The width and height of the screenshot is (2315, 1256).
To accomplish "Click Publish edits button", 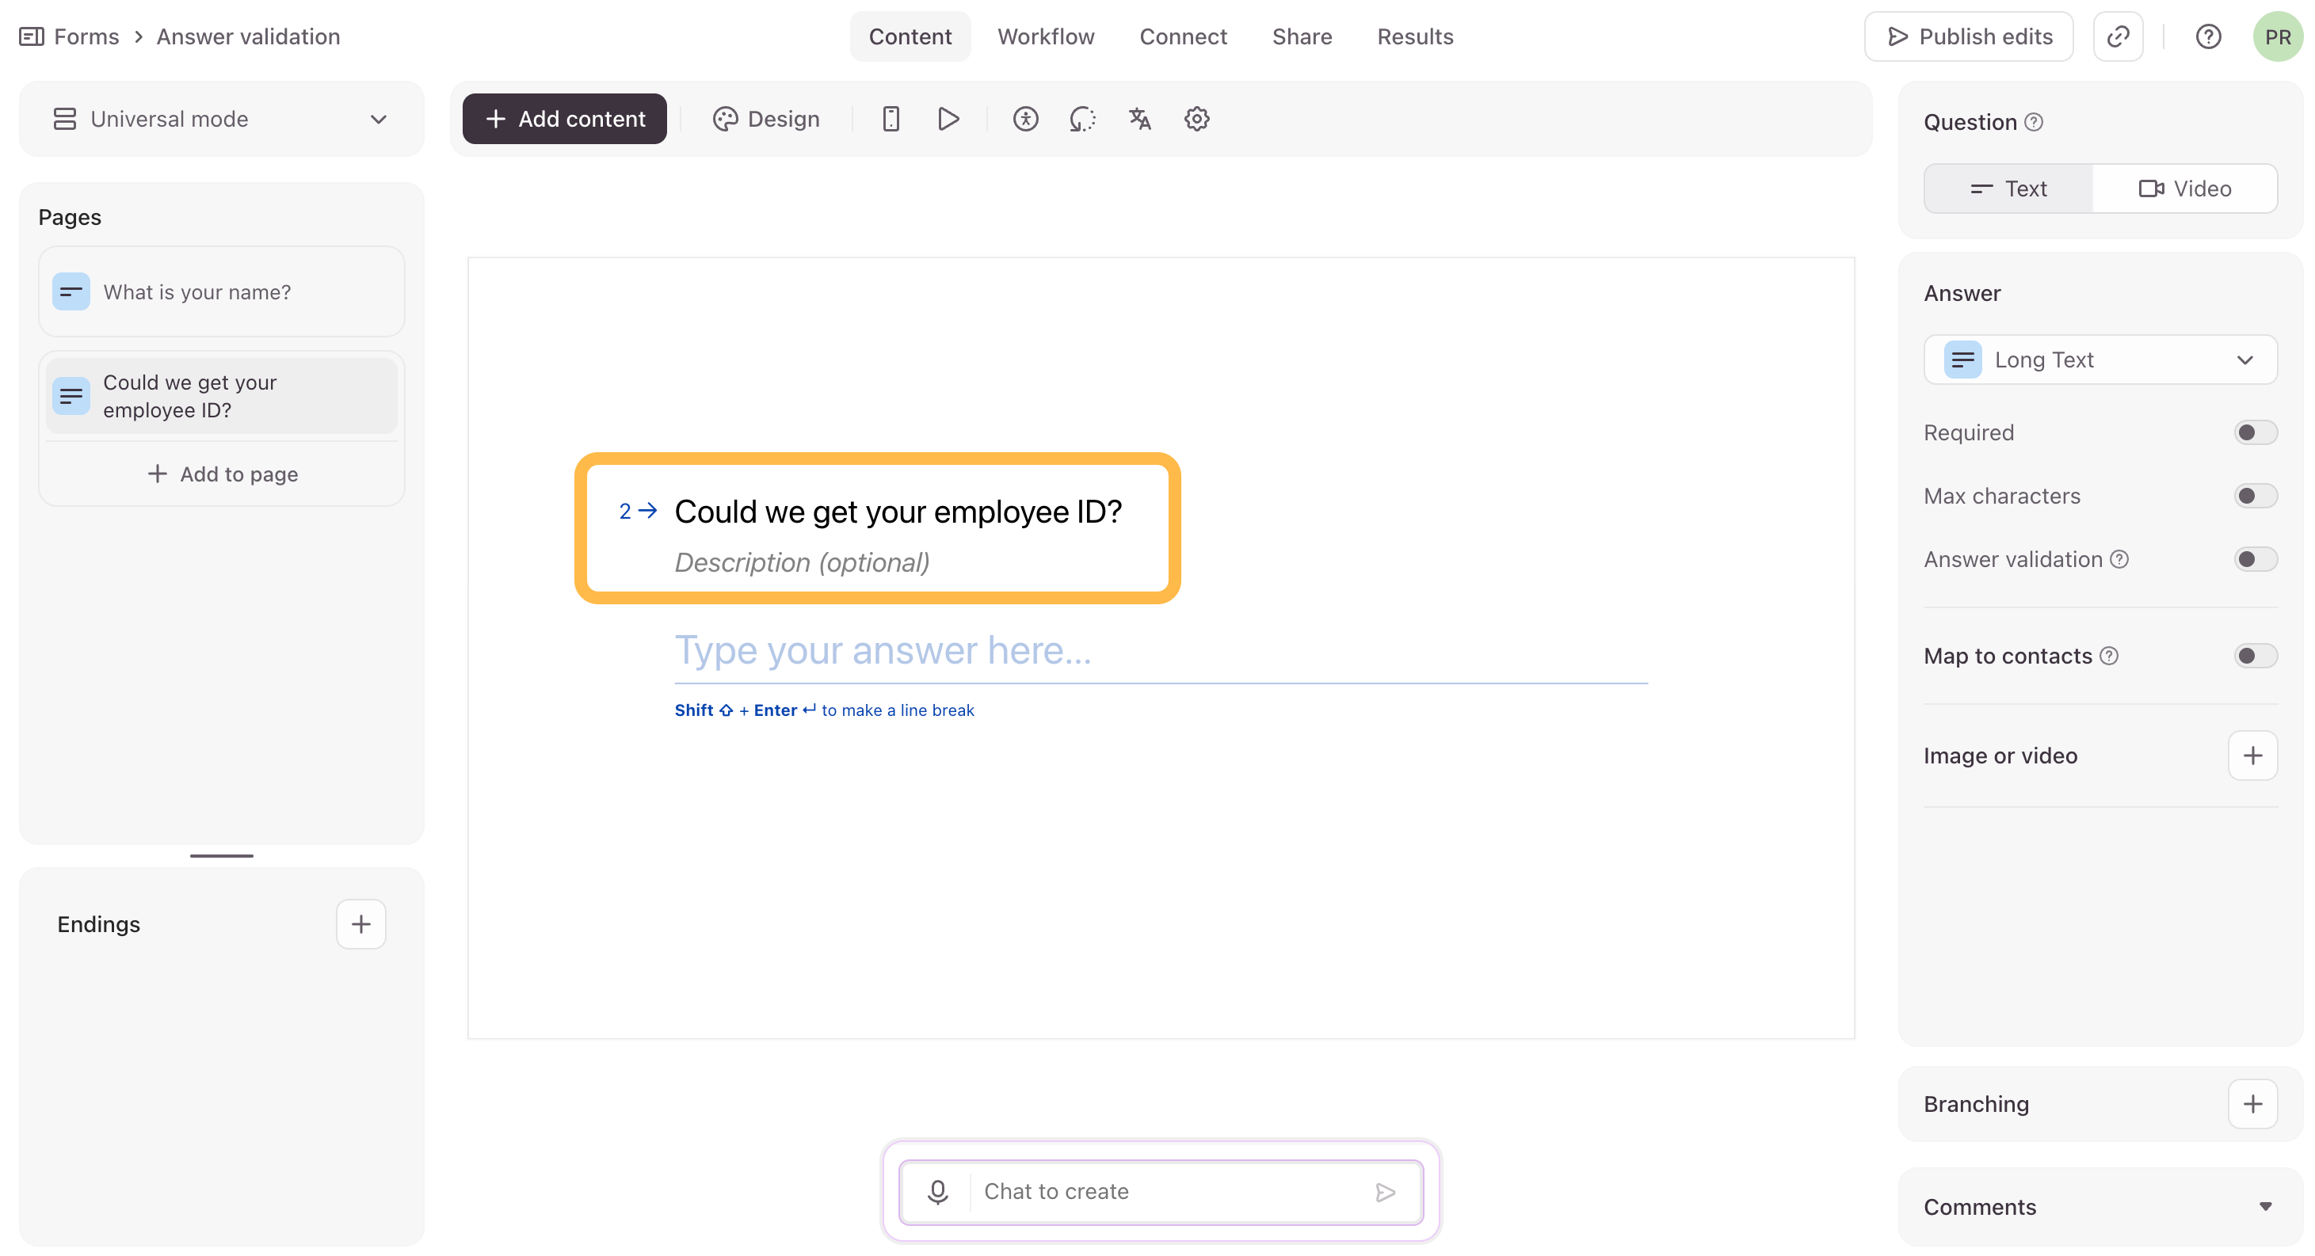I will 1969,37.
